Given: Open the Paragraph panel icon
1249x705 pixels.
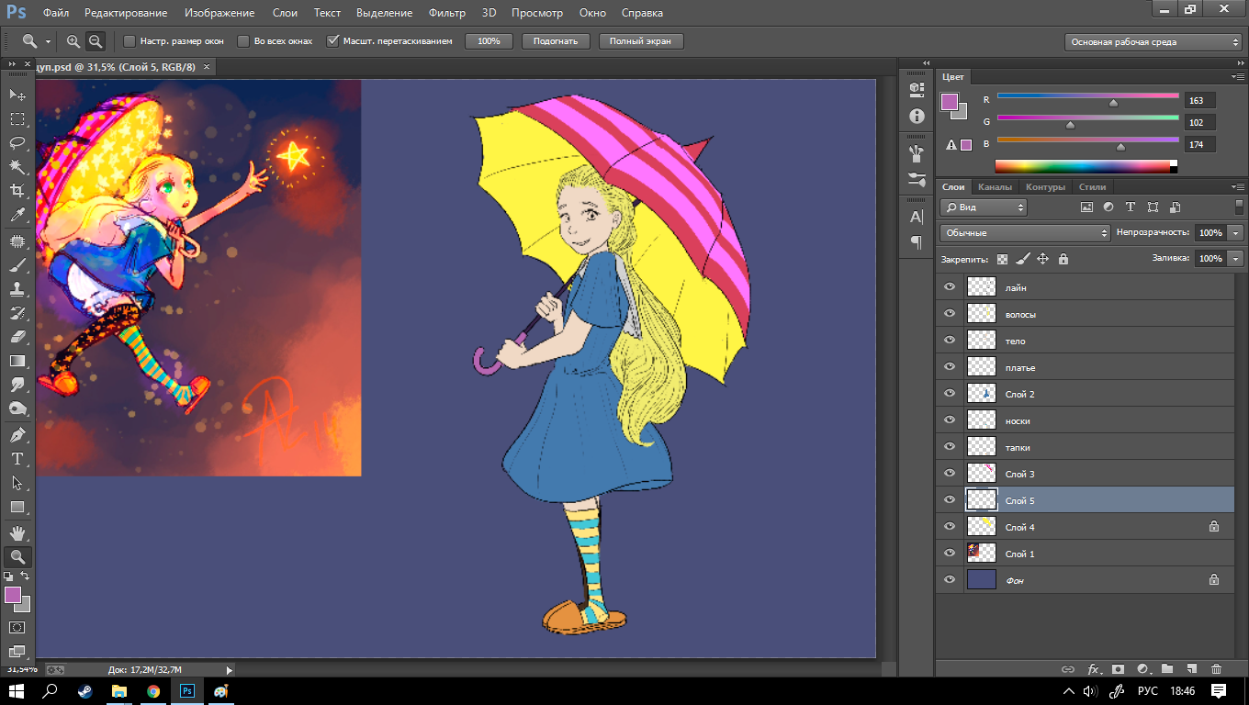Looking at the screenshot, I should point(917,242).
